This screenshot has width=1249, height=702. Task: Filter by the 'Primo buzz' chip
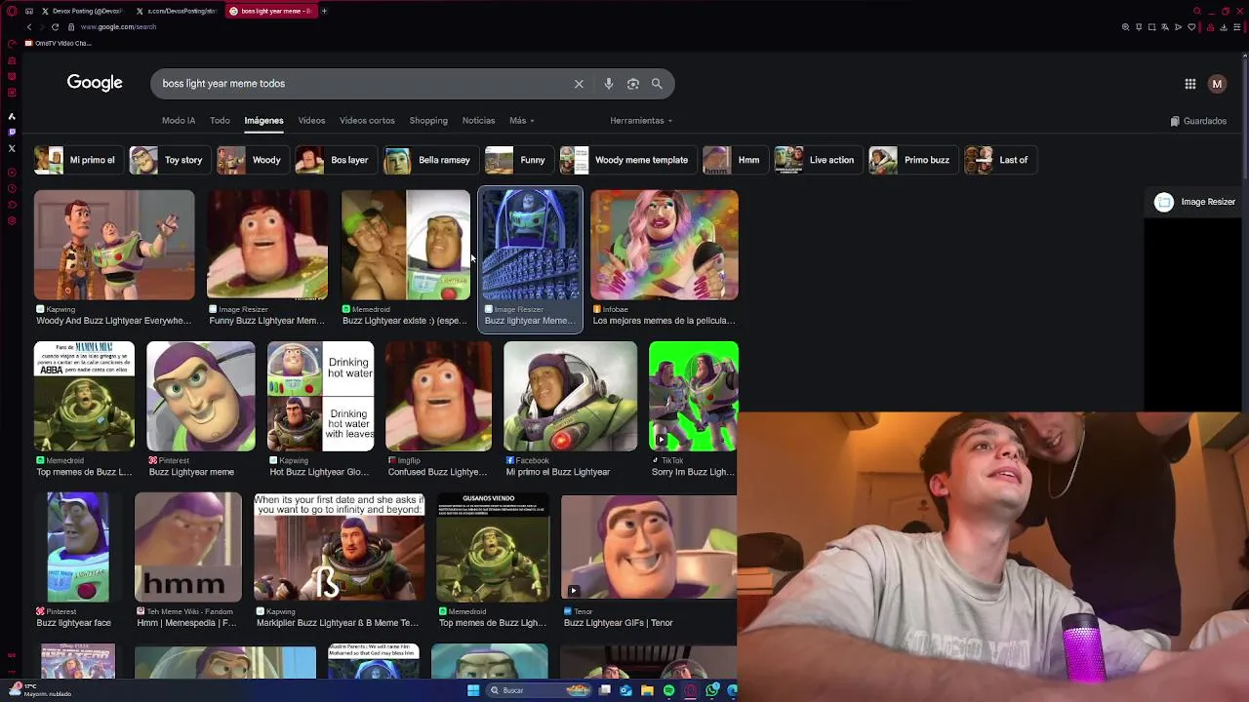[911, 160]
